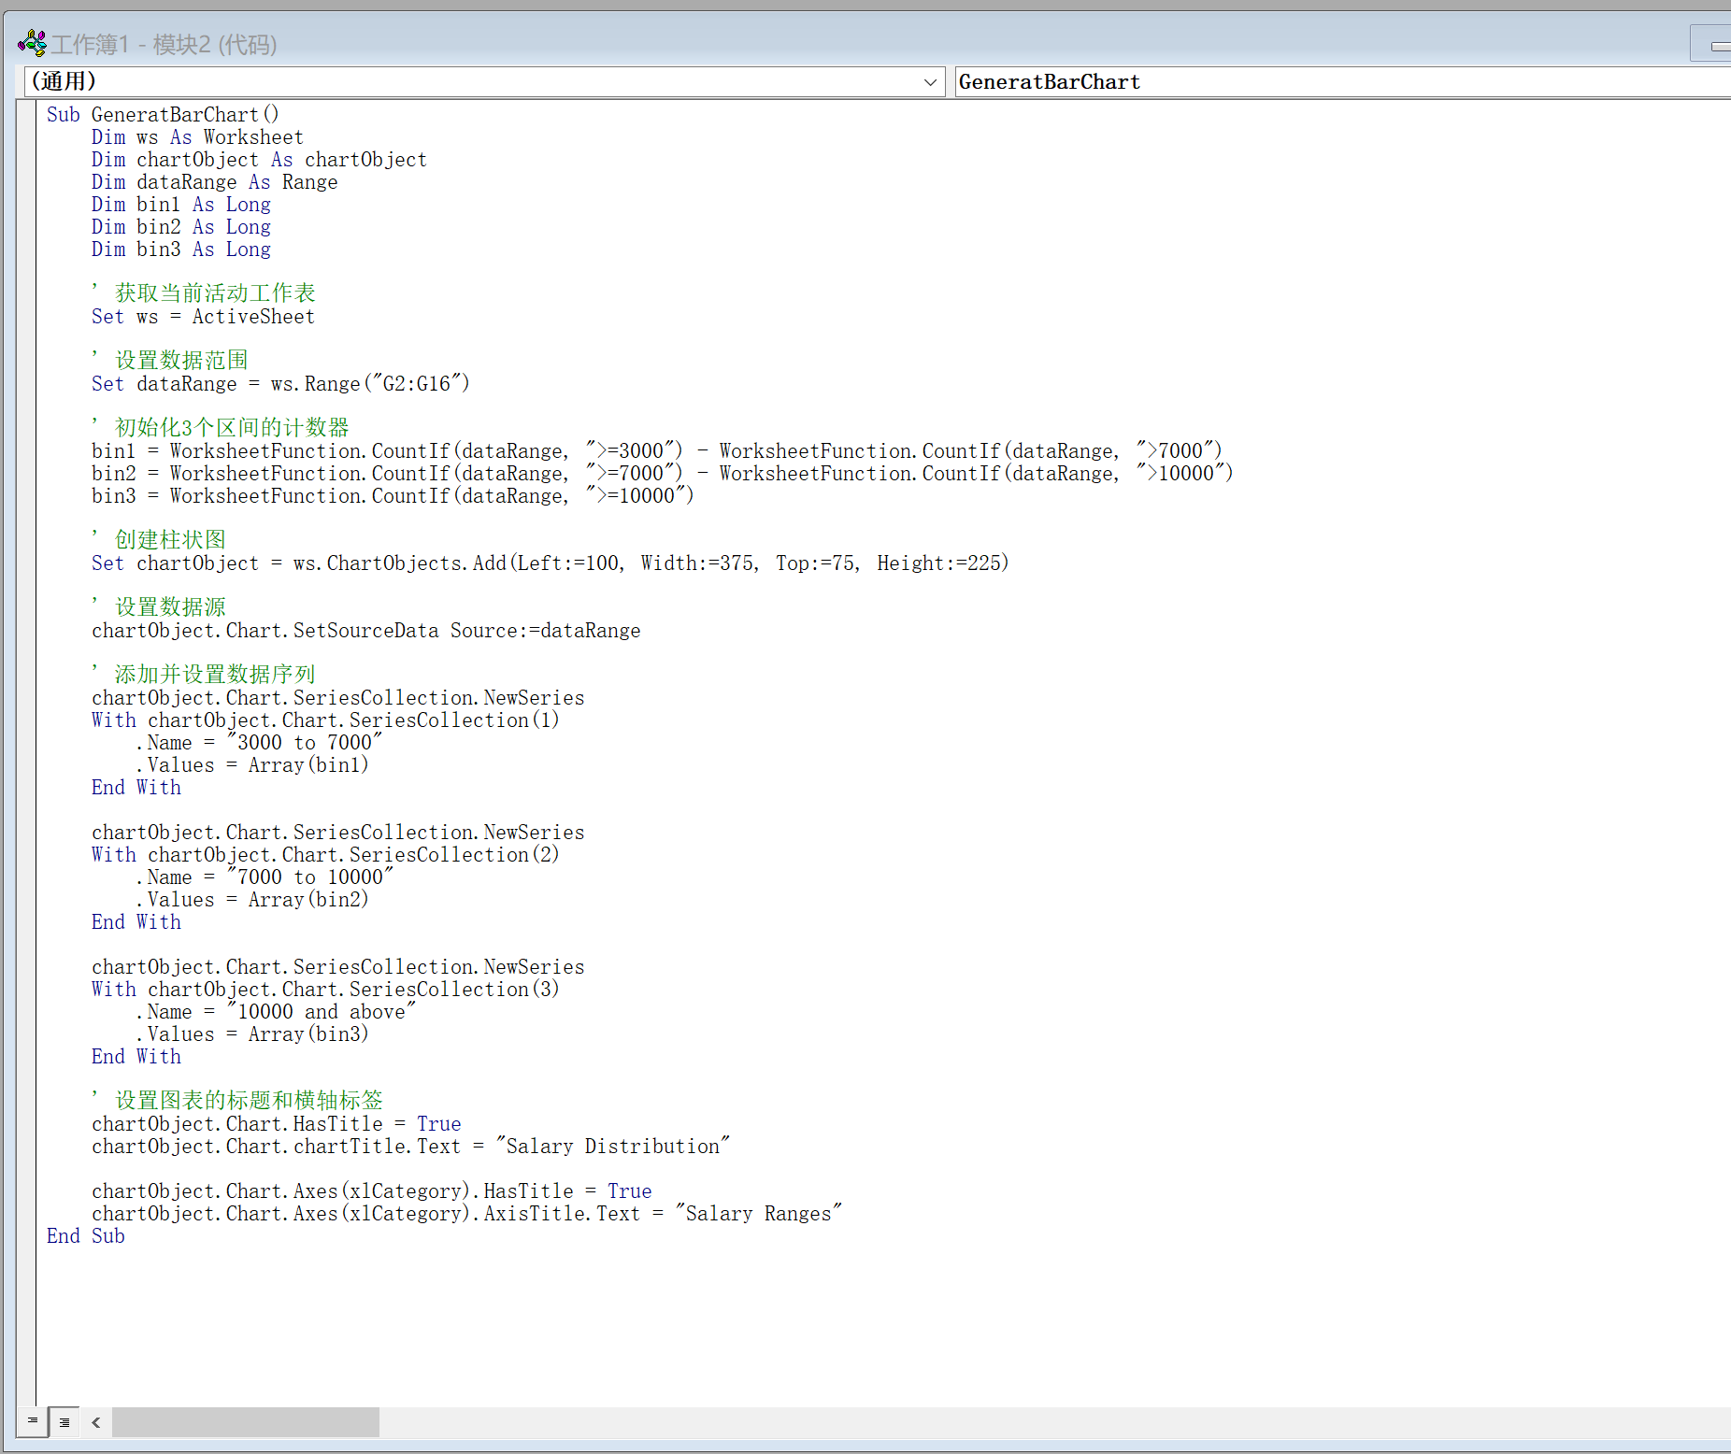The image size is (1731, 1454).
Task: Click the 'bin3 =' CountIf line
Action: click(x=393, y=496)
